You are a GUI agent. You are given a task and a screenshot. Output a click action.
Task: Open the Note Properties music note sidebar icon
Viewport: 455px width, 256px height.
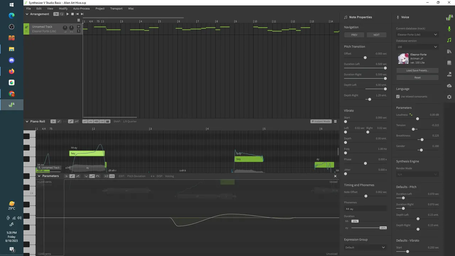[x=449, y=40]
